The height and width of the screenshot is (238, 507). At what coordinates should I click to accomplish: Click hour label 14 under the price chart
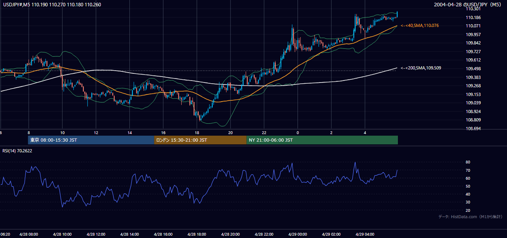(129, 132)
